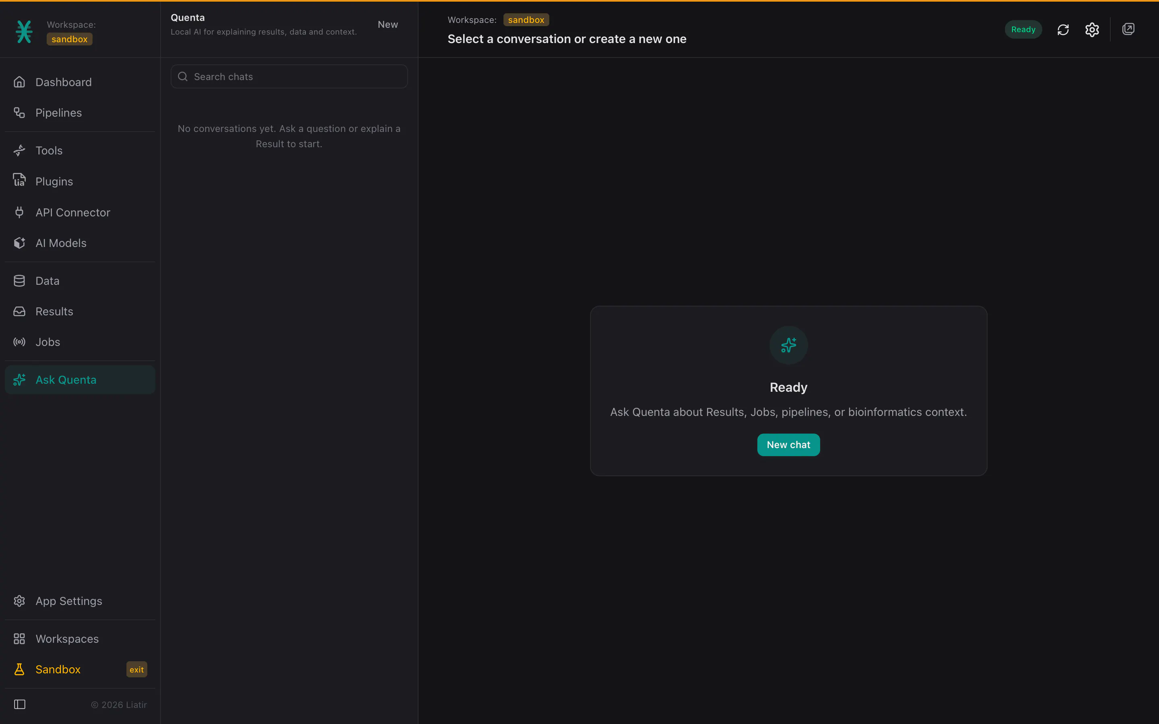Image resolution: width=1159 pixels, height=724 pixels.
Task: Open Workspaces from the sidebar
Action: coord(80,639)
